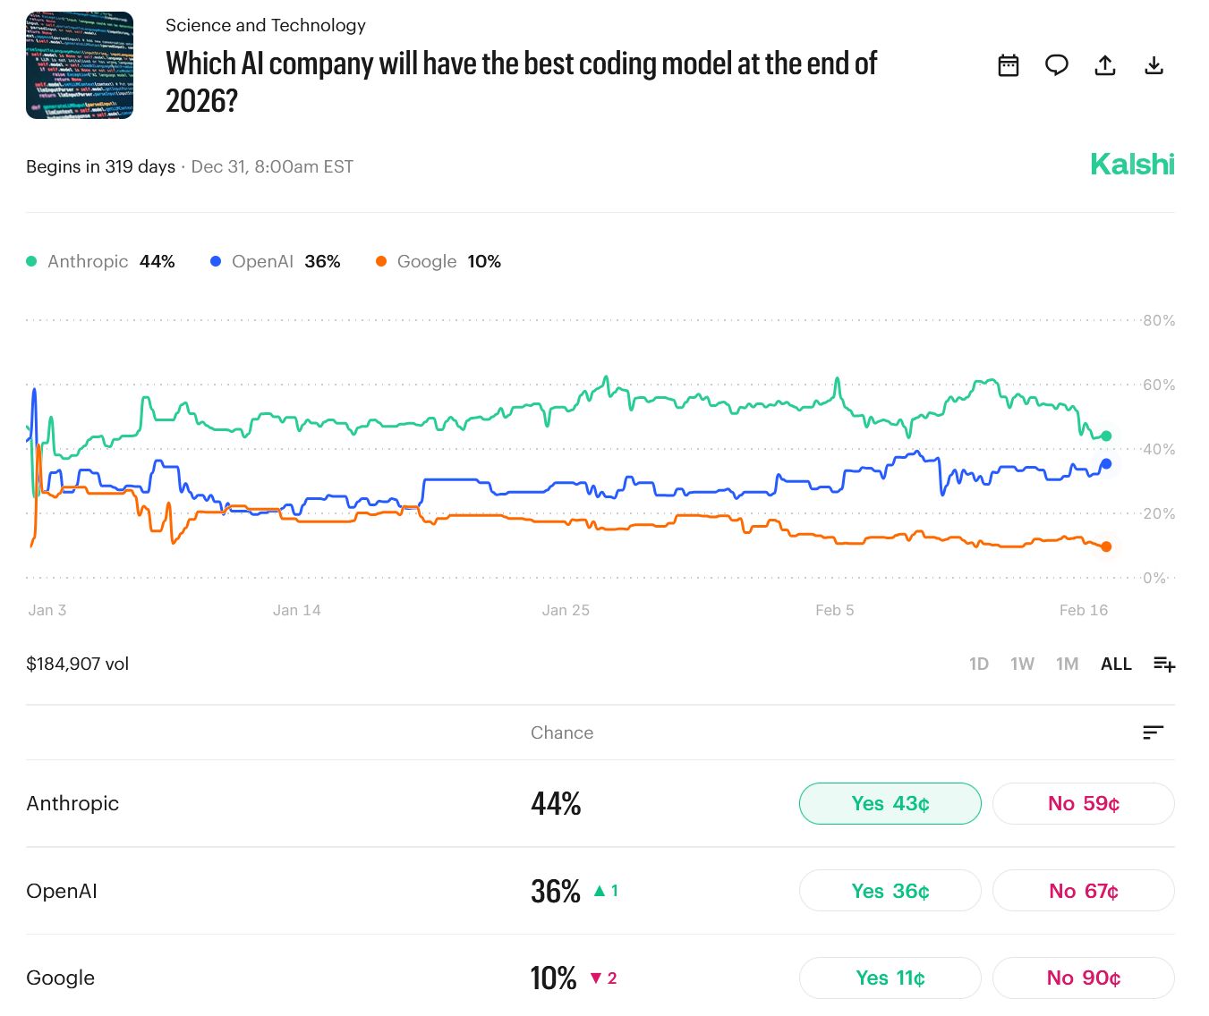The image size is (1209, 1016).
Task: Buy No 67¢ for OpenAI
Action: tap(1083, 891)
